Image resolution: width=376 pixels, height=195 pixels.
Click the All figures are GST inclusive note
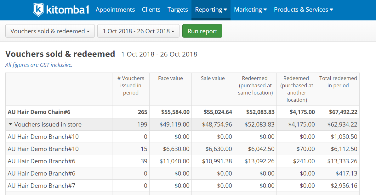[x=39, y=65]
